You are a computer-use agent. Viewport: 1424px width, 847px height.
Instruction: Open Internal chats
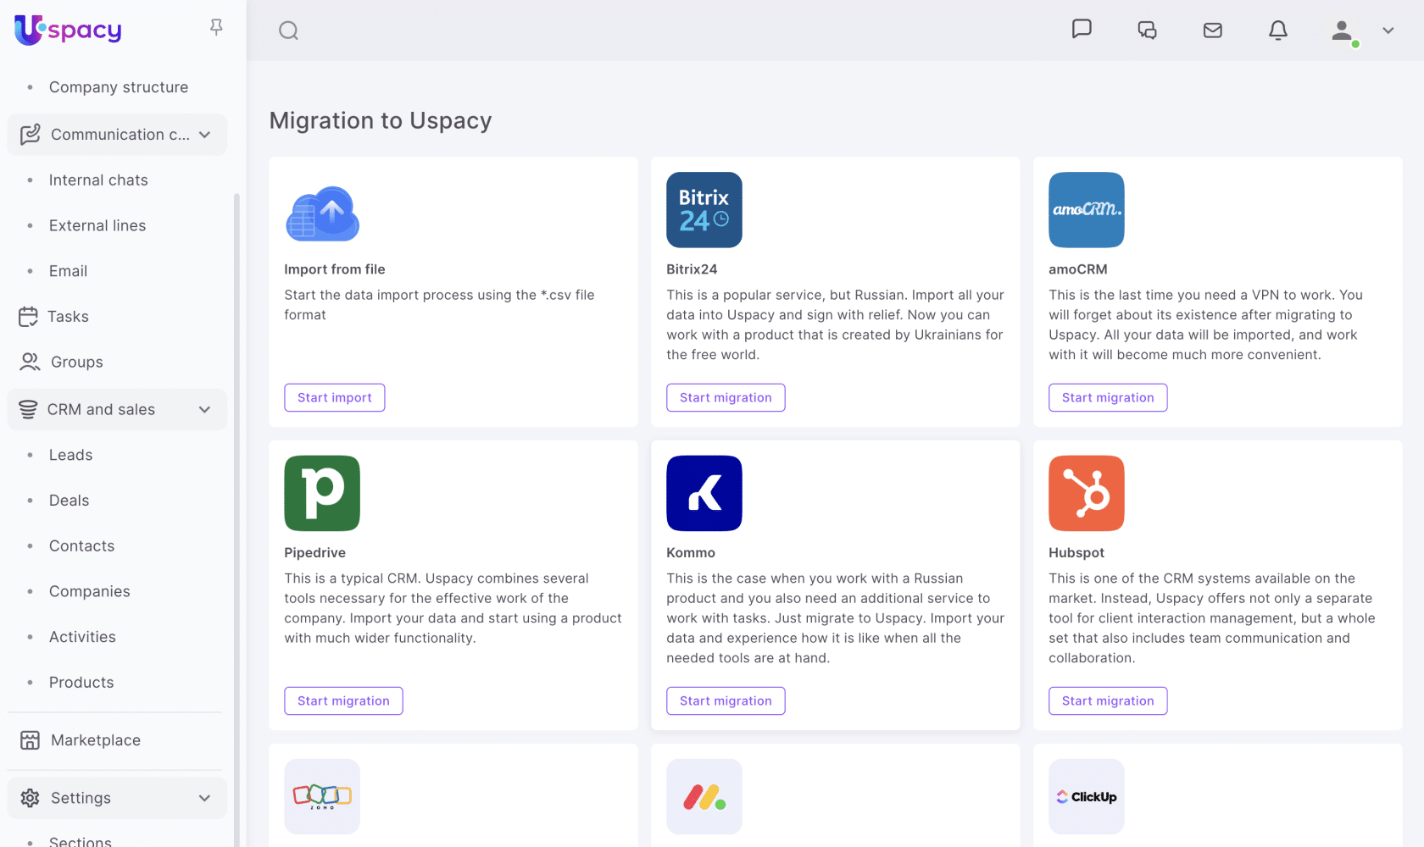[98, 180]
